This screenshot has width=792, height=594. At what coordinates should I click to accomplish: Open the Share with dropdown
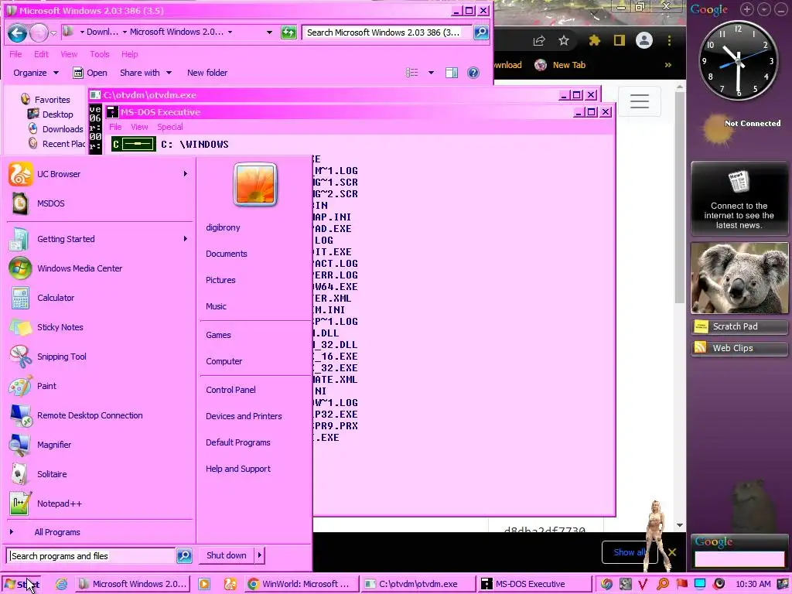(x=146, y=73)
